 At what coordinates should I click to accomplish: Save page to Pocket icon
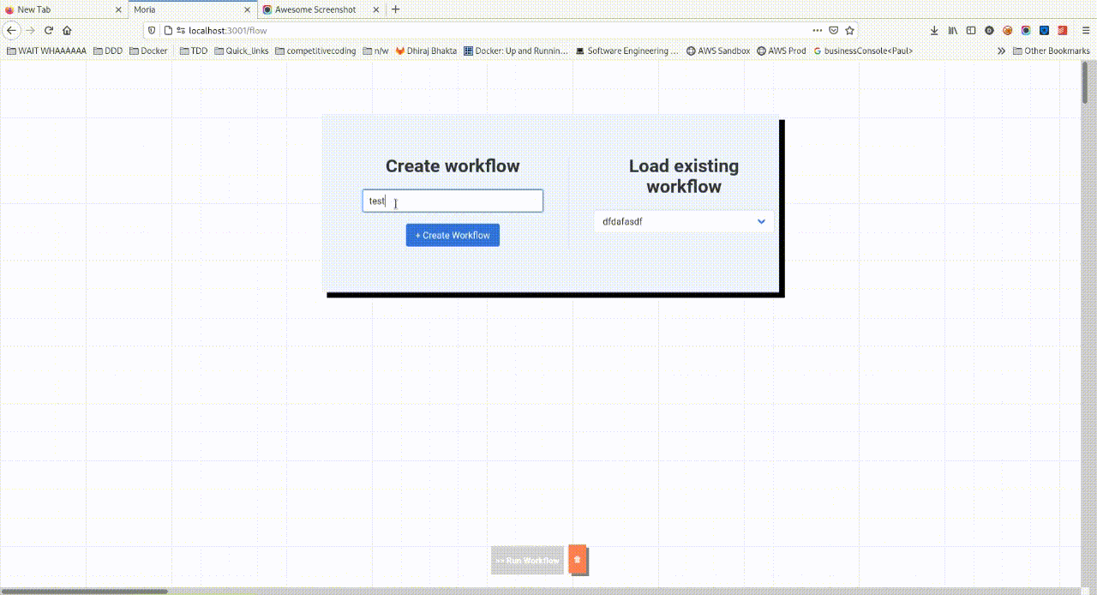pyautogui.click(x=833, y=30)
